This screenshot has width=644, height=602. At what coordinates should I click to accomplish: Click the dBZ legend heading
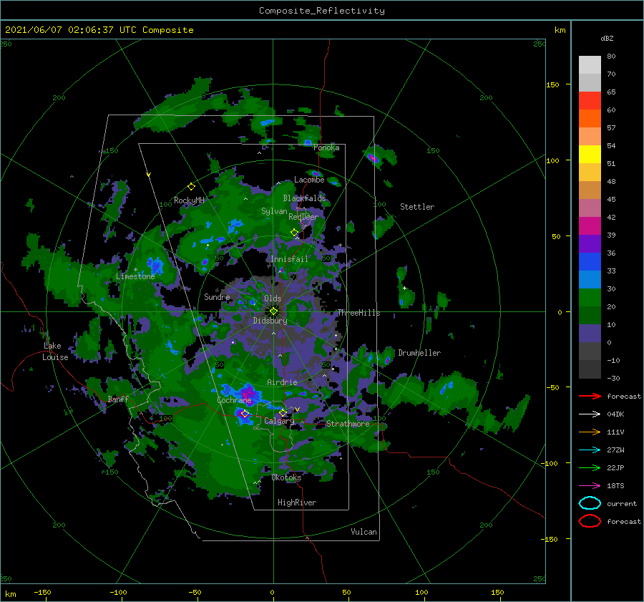pos(607,38)
